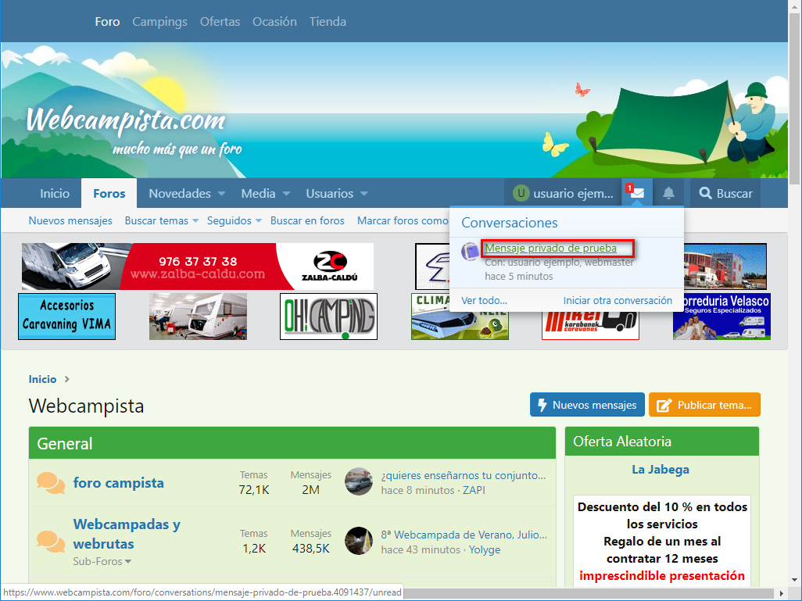Click Foro in the top bar
Viewport: 802px width, 601px height.
107,21
